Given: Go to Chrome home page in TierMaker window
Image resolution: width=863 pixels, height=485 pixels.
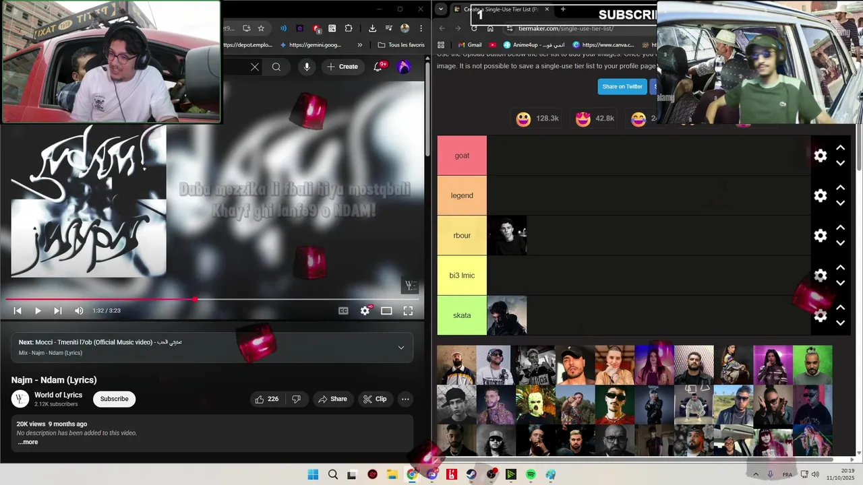Looking at the screenshot, I should 490,28.
